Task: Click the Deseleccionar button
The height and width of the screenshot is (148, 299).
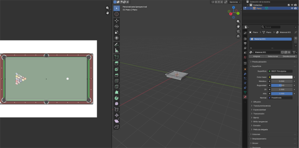Action: pyautogui.click(x=289, y=56)
